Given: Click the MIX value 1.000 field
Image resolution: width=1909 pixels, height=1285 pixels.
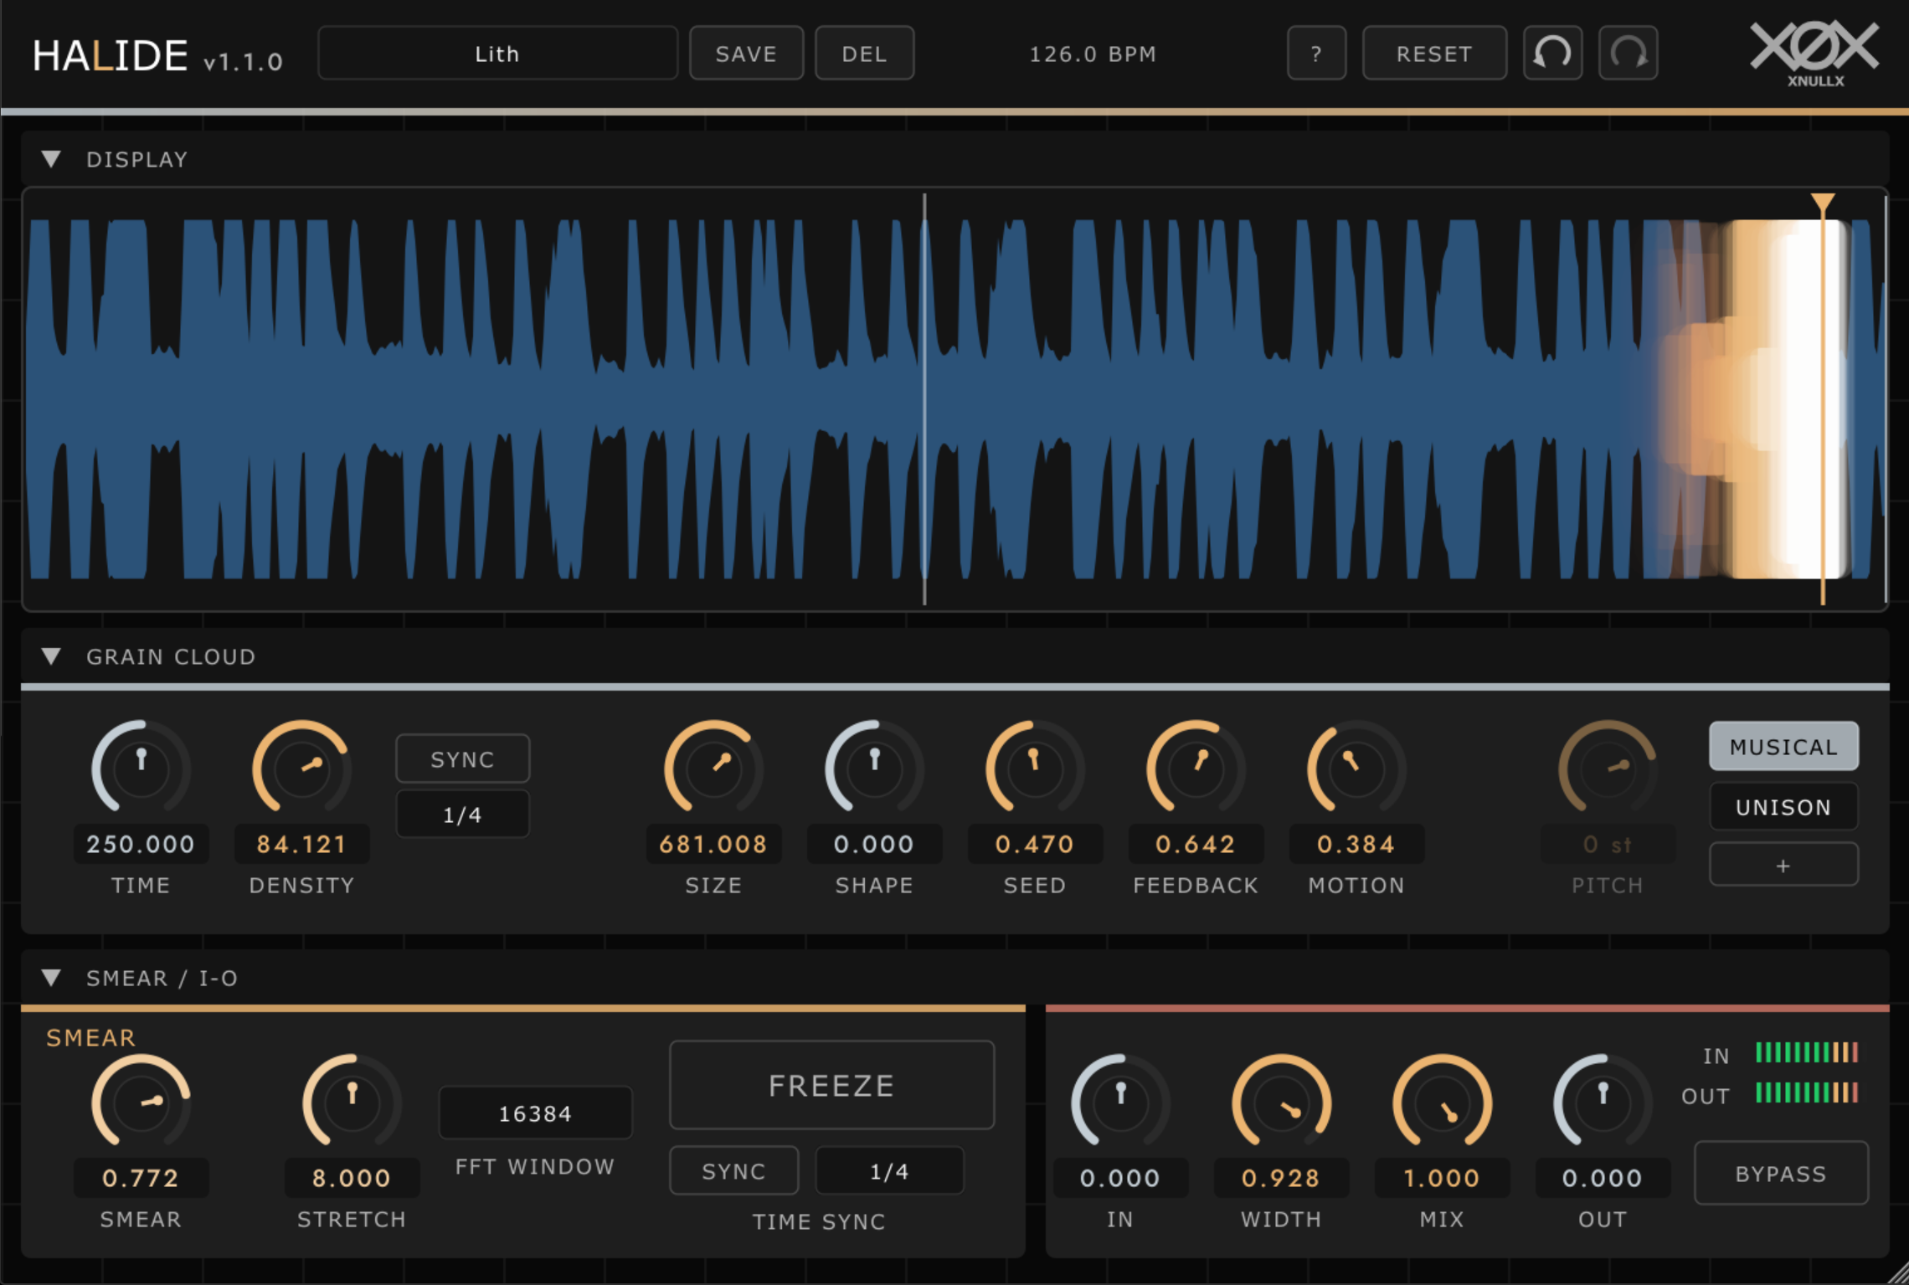Looking at the screenshot, I should click(x=1442, y=1178).
